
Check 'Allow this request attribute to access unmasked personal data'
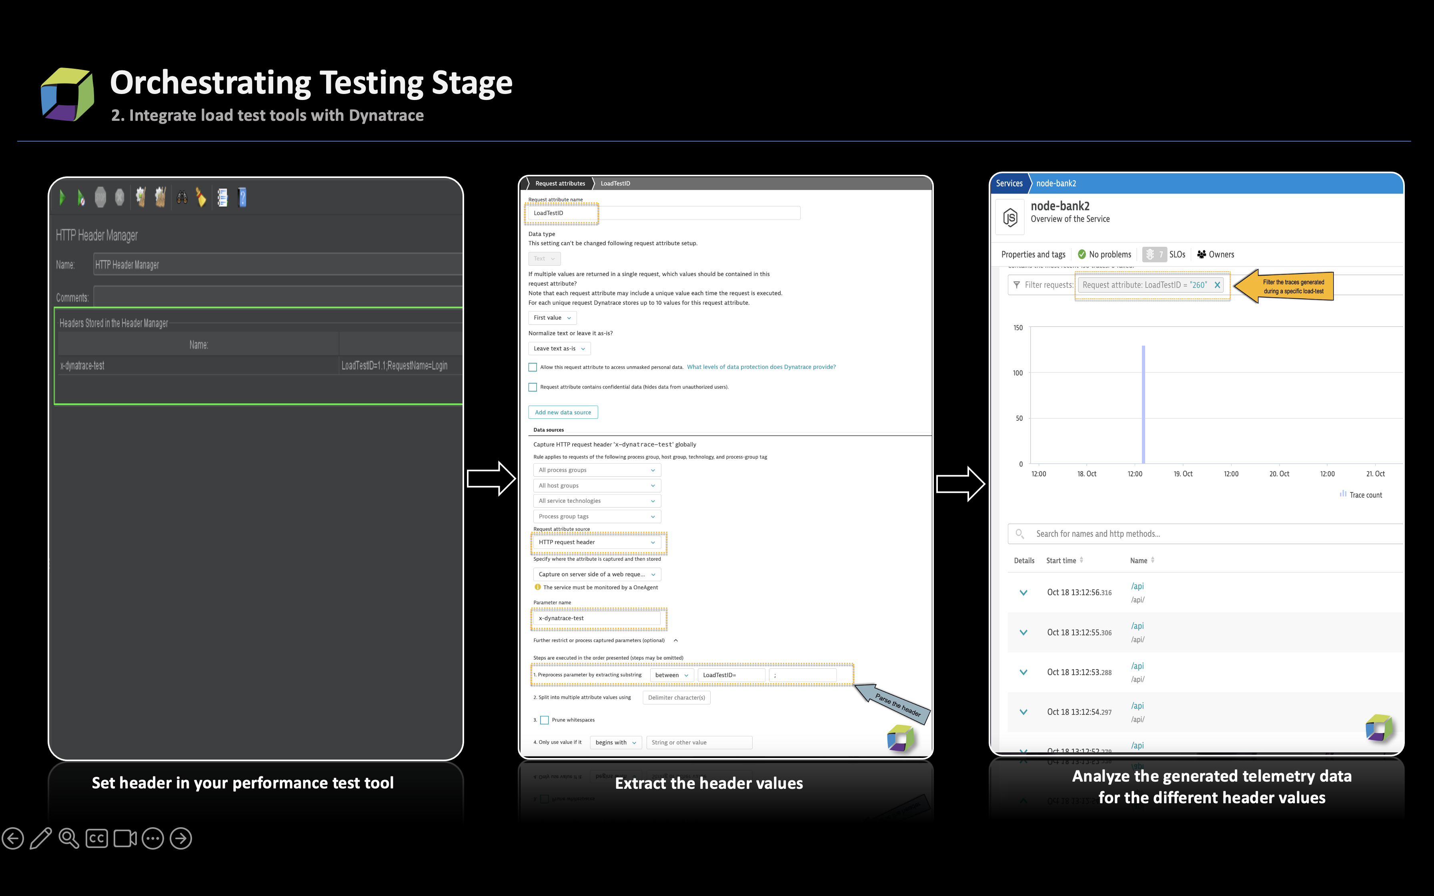pyautogui.click(x=533, y=367)
